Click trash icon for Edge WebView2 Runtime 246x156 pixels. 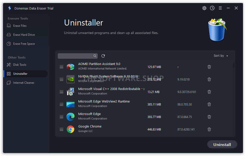click(209, 104)
